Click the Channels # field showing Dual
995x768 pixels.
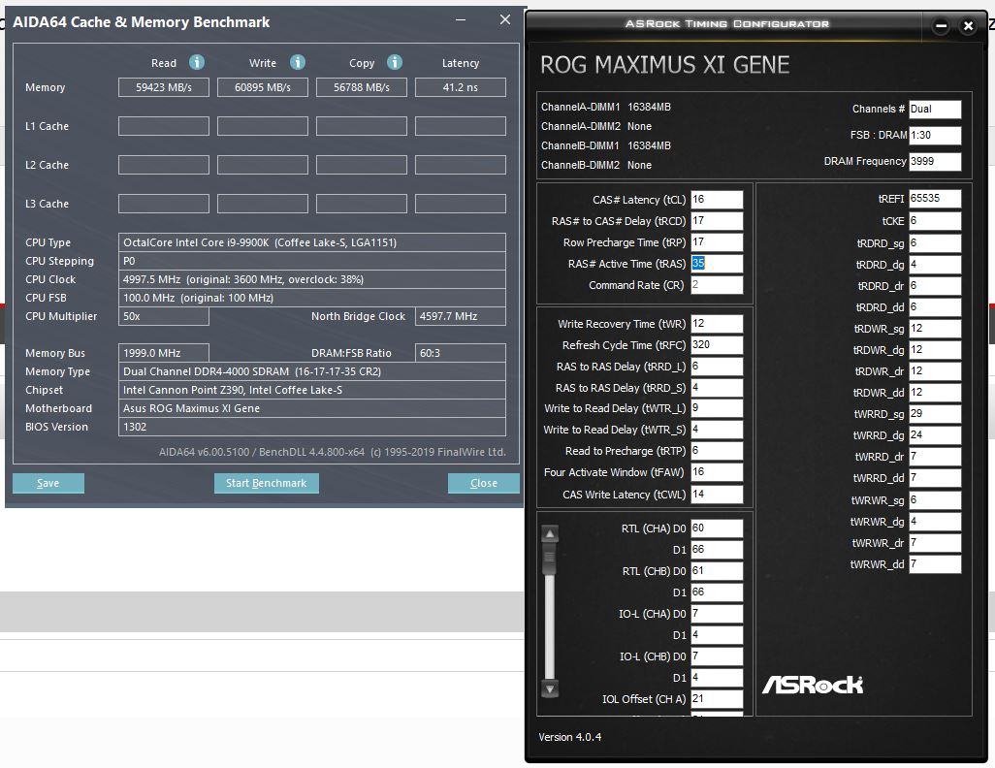(x=935, y=110)
